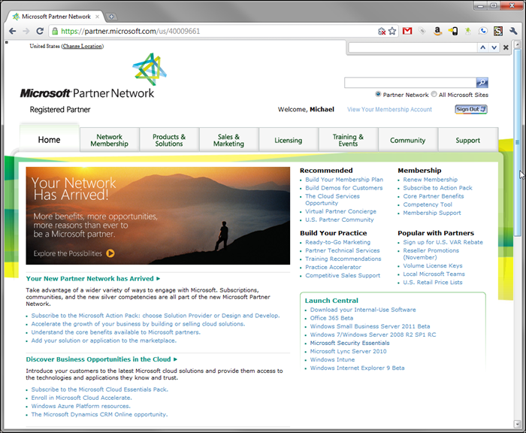Open Office 365 Beta link
526x433 pixels.
pyautogui.click(x=332, y=318)
